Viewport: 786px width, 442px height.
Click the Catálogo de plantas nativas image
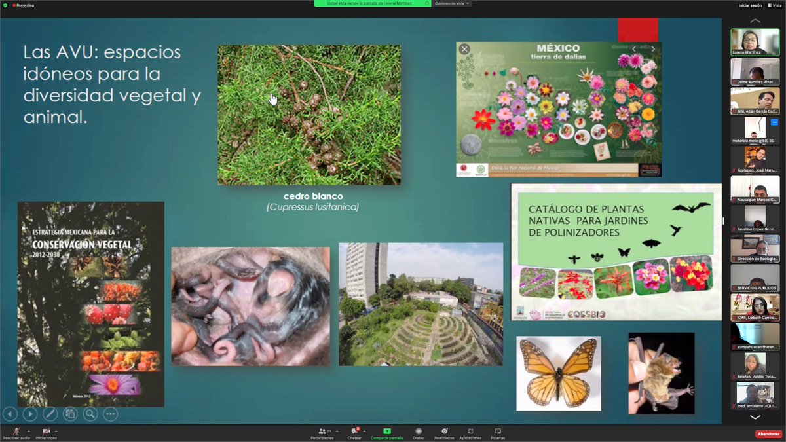(616, 252)
